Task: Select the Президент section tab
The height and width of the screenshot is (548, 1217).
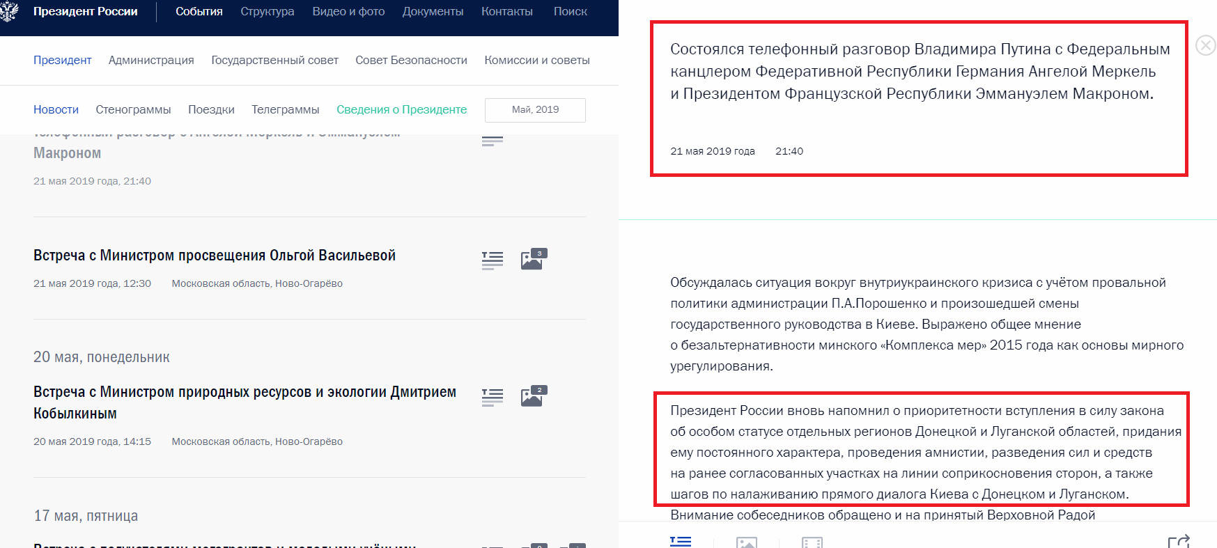Action: (x=63, y=61)
